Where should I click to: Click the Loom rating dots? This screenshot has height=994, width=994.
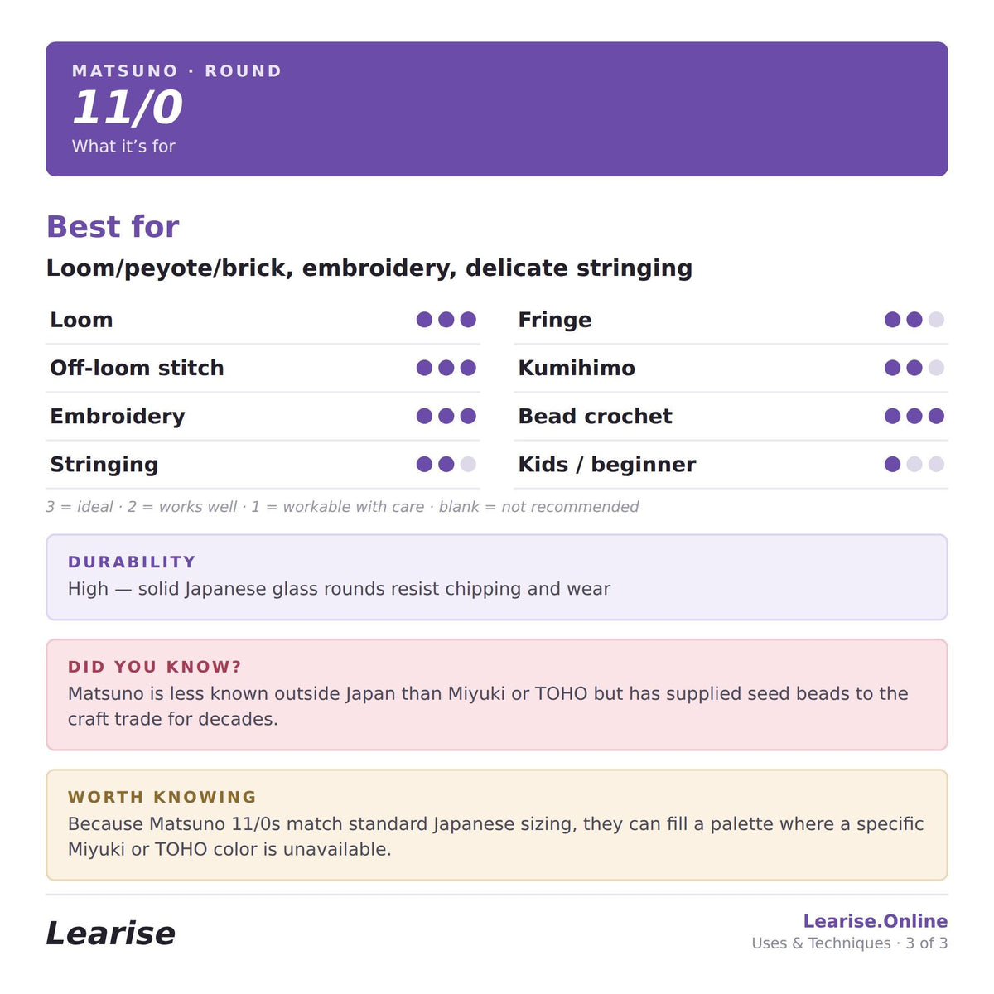(x=446, y=320)
